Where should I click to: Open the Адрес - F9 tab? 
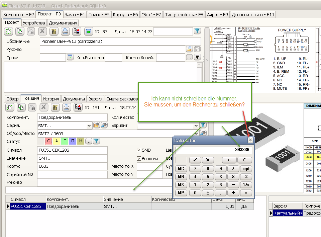(217, 14)
